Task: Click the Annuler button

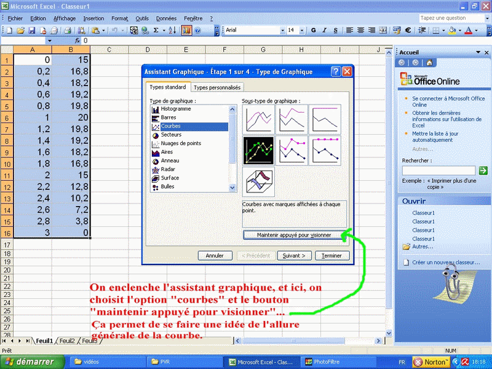Action: point(215,256)
